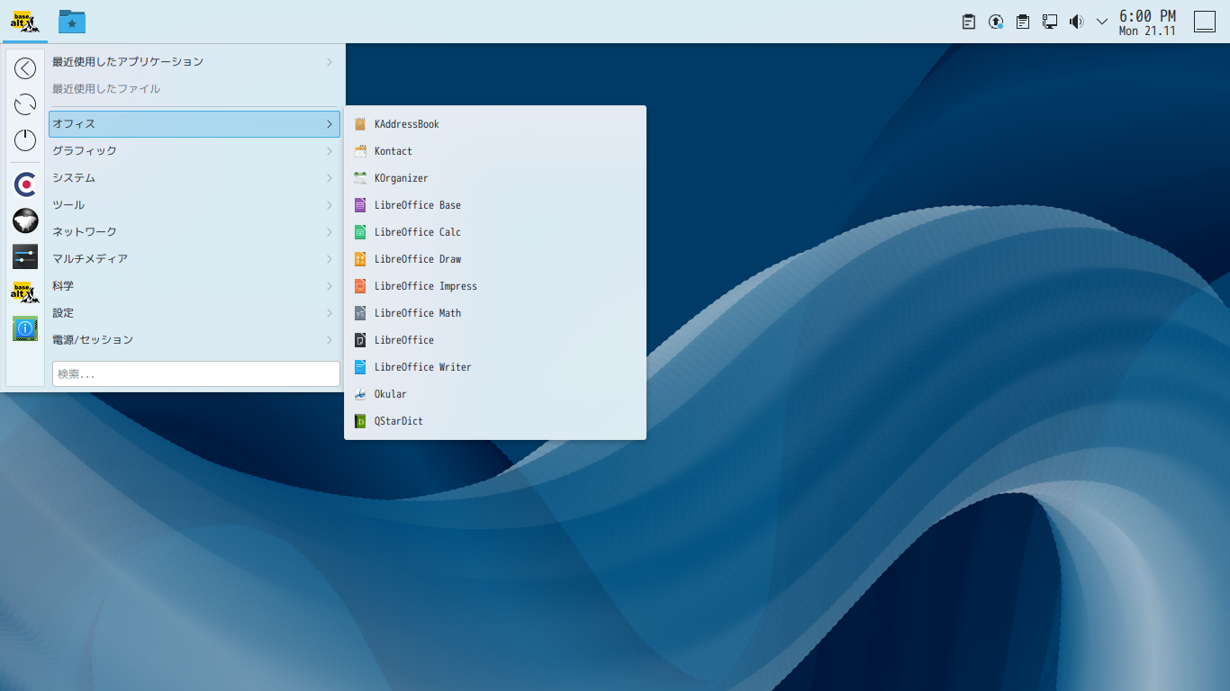Viewport: 1230px width, 691px height.
Task: Open the blue info chip icon in the sidebar
Action: (x=25, y=328)
